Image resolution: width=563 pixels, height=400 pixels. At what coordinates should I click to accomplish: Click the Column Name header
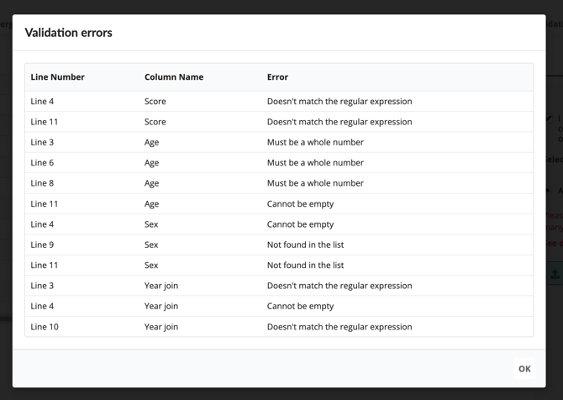pyautogui.click(x=174, y=77)
